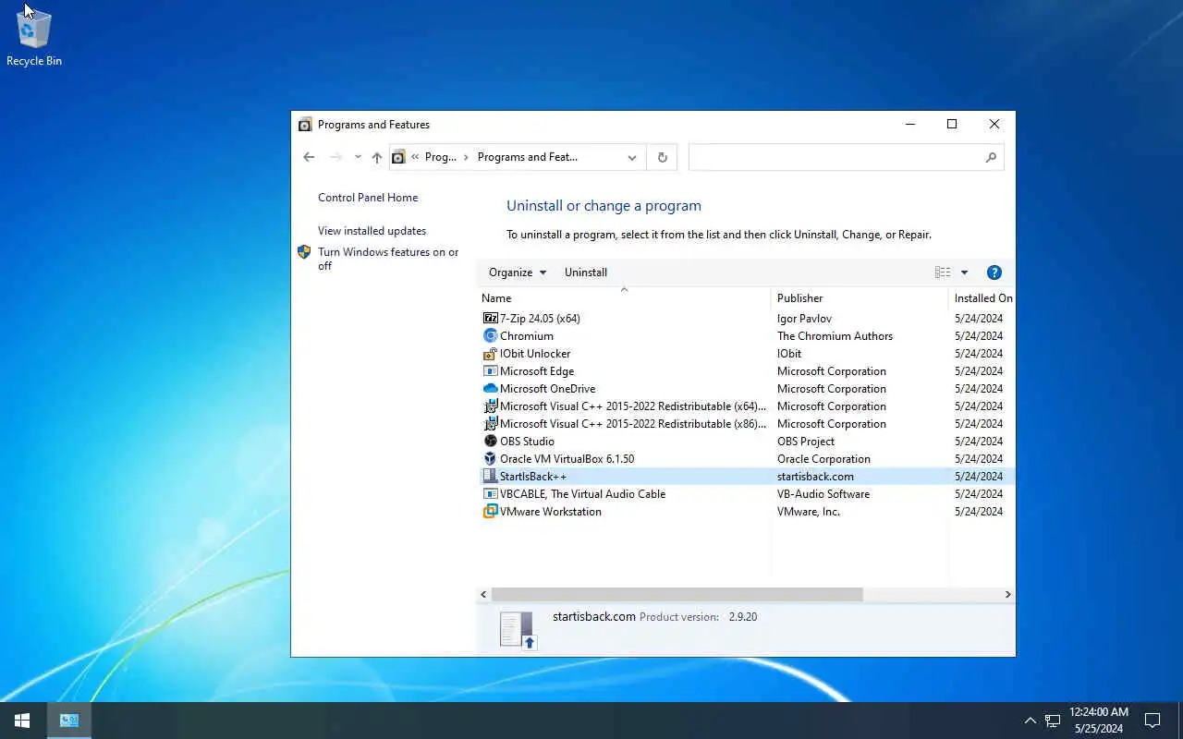Click the Forward navigation arrow
The image size is (1183, 739).
click(335, 157)
